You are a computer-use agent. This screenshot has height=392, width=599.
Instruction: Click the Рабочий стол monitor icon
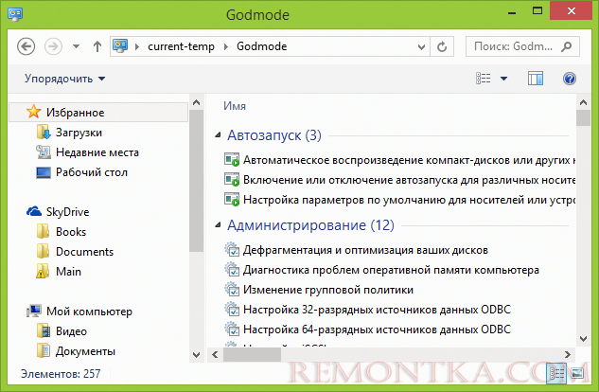point(44,172)
